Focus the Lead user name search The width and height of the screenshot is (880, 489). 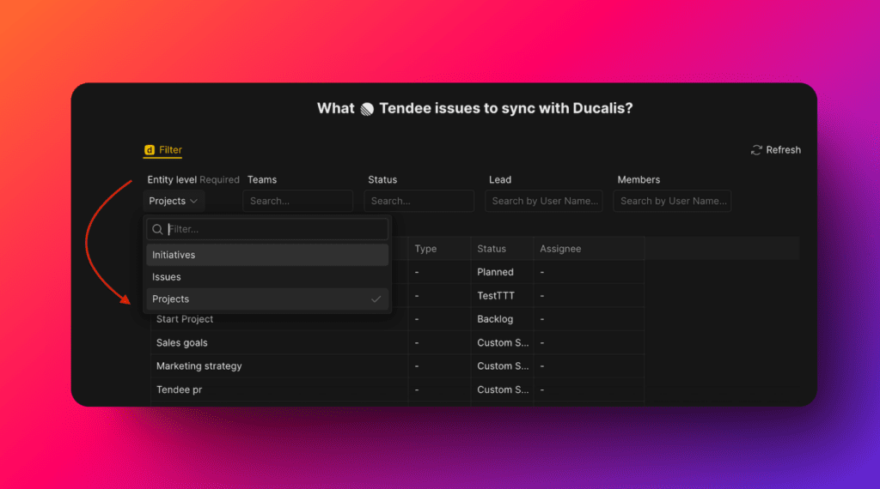pos(543,201)
